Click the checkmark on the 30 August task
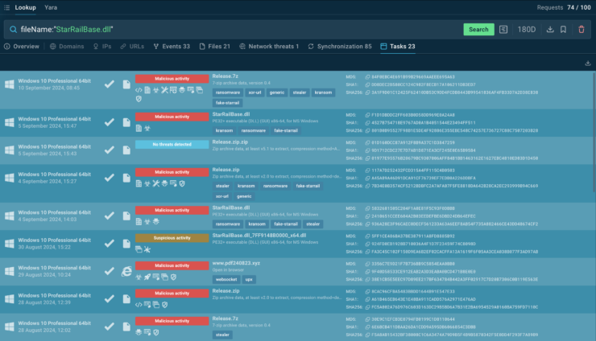596x341 pixels. [x=110, y=241]
